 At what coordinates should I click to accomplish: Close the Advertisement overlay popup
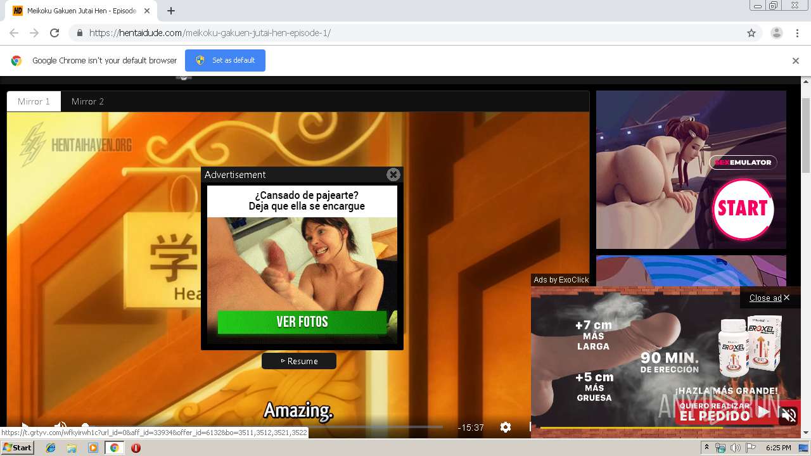coord(393,175)
